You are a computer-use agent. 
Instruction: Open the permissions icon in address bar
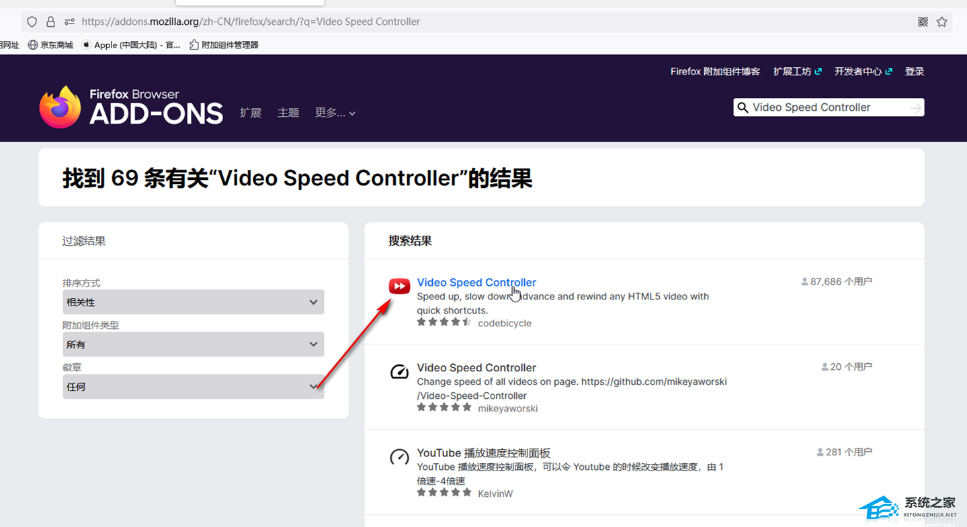[70, 21]
